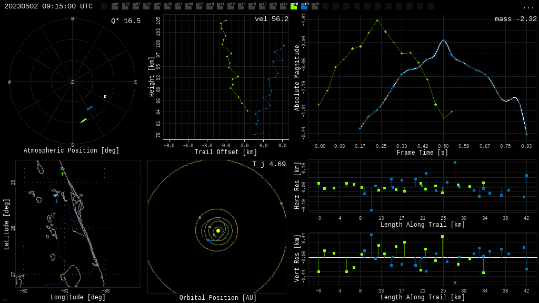Click the blue station cross on map

coord(56,201)
